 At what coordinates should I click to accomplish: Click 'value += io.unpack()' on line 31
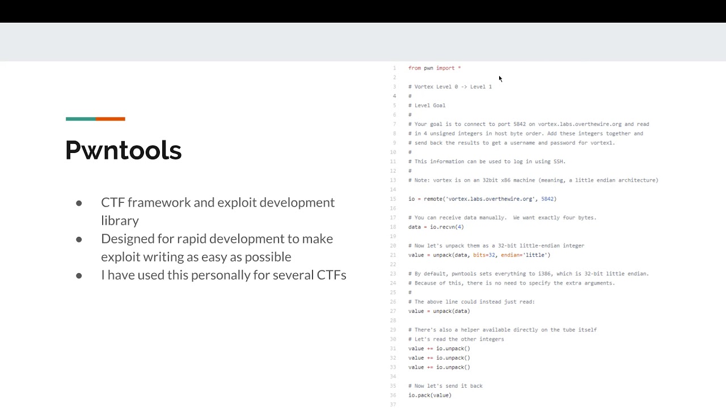coord(439,348)
